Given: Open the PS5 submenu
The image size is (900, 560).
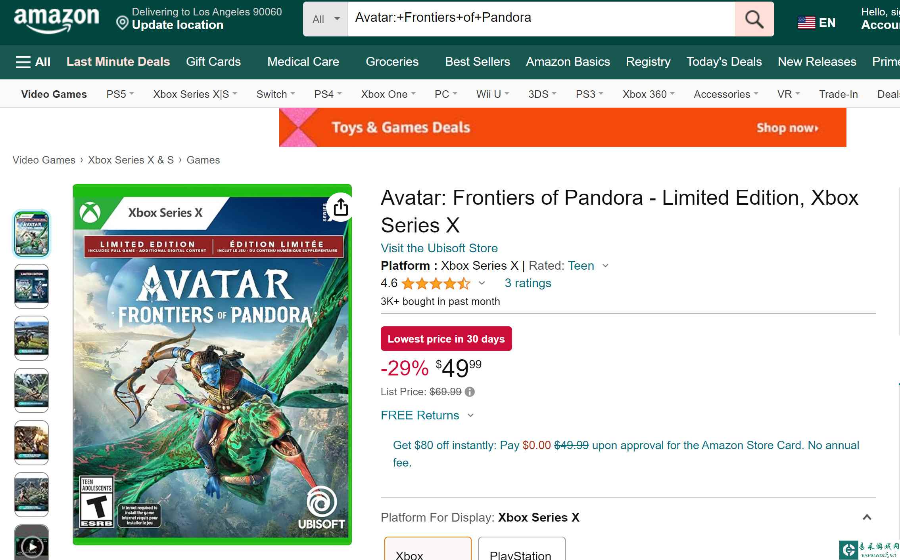Looking at the screenshot, I should pyautogui.click(x=120, y=94).
